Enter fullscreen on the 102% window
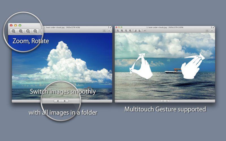This screenshot has width=226, height=141. [x=214, y=27]
